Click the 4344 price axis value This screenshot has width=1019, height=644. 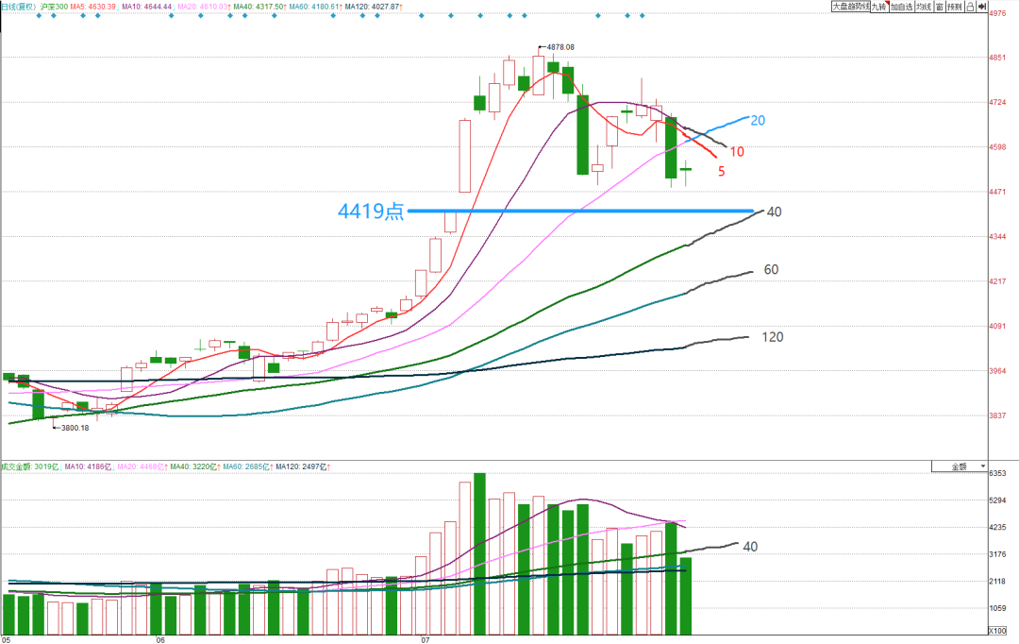[997, 236]
